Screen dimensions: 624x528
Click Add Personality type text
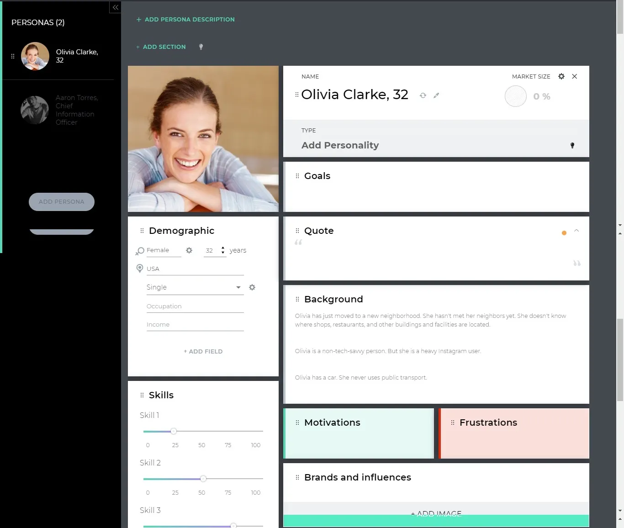(x=340, y=145)
